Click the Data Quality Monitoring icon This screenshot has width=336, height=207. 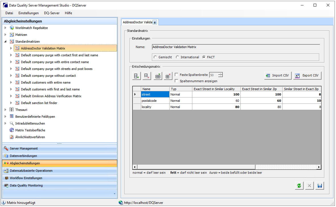pyautogui.click(x=6, y=185)
